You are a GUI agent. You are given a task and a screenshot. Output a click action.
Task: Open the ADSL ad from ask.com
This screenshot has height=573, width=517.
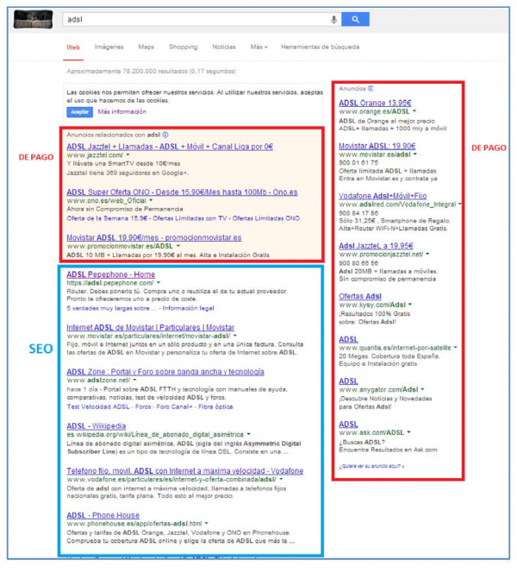(x=348, y=425)
